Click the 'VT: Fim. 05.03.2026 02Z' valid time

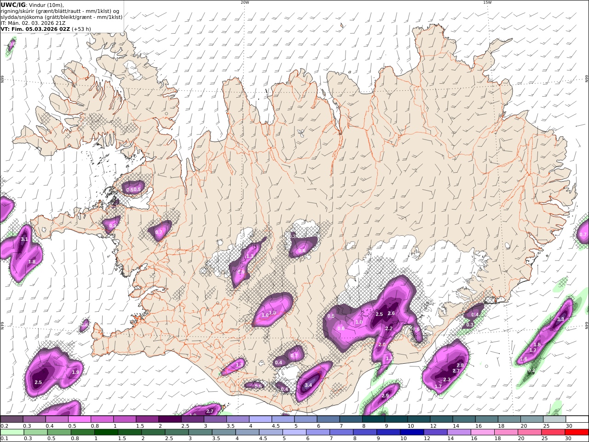35,29
